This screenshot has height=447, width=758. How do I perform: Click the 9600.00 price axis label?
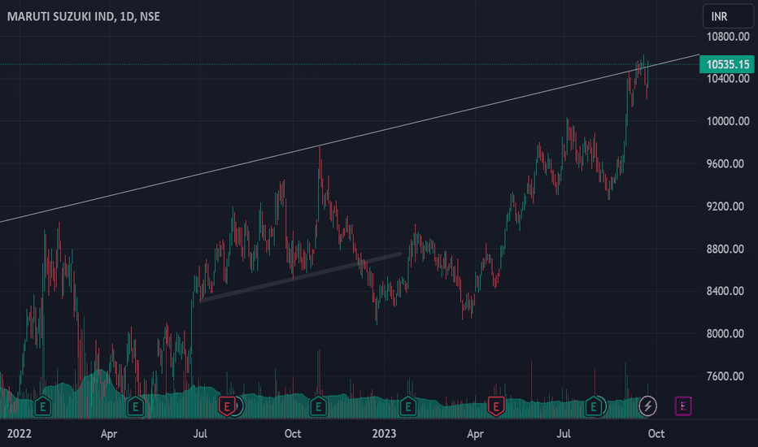click(x=725, y=164)
